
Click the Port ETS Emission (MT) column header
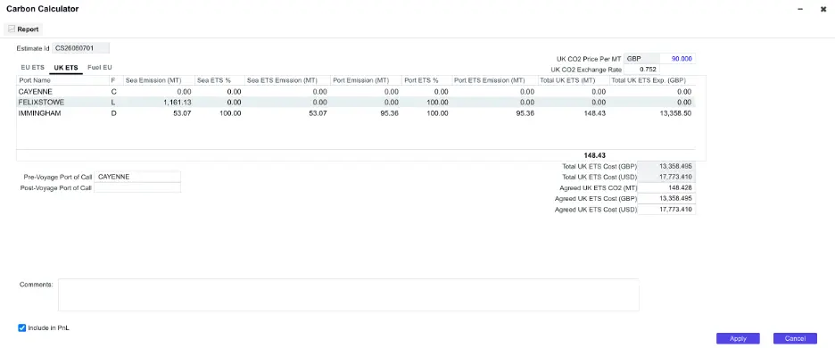click(x=495, y=80)
